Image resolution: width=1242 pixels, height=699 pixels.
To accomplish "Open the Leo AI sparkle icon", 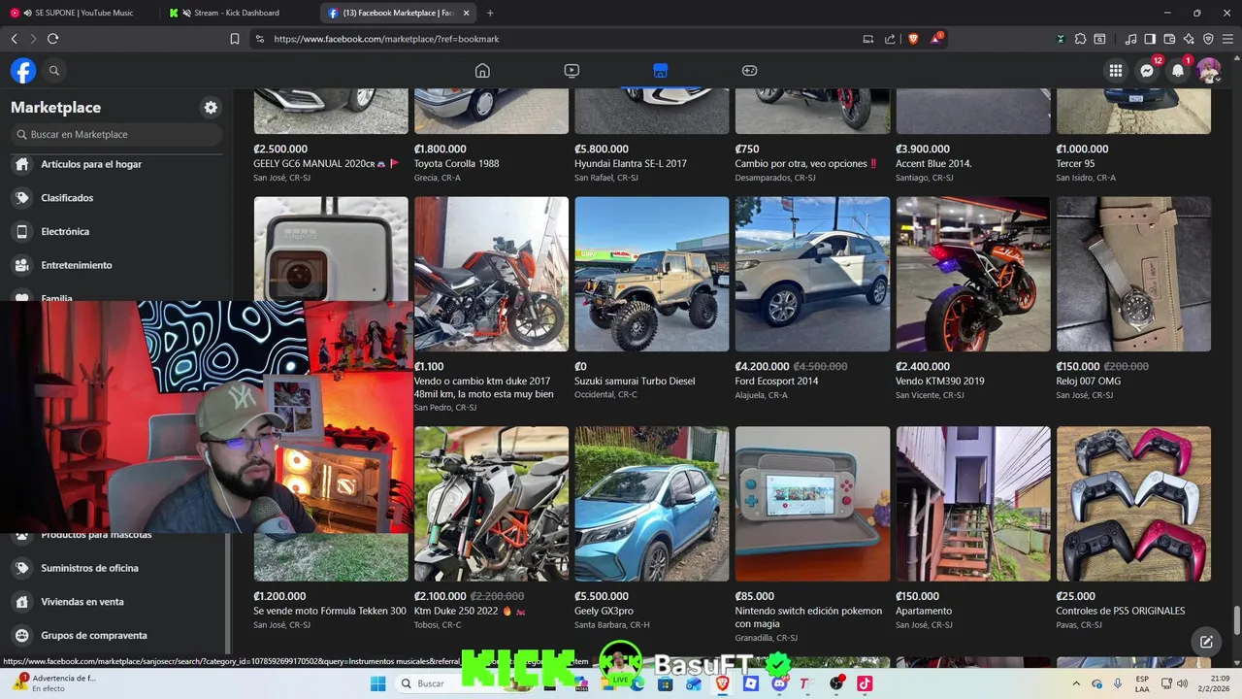I will [1189, 39].
